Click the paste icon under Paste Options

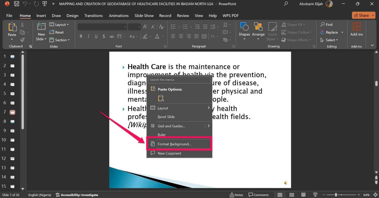[x=161, y=98]
